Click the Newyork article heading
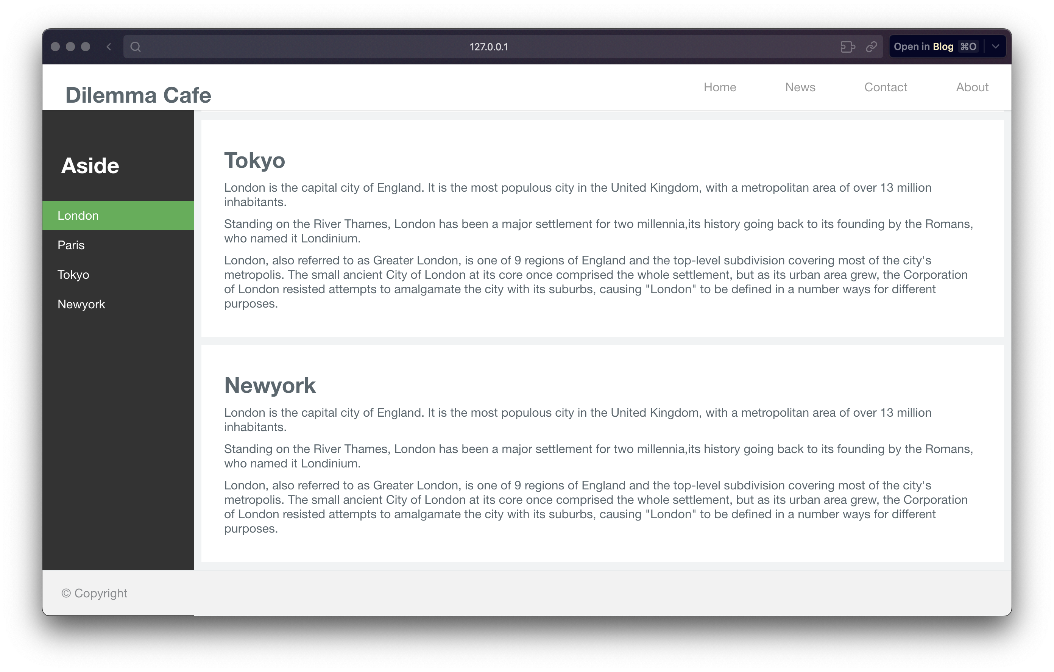 tap(270, 386)
